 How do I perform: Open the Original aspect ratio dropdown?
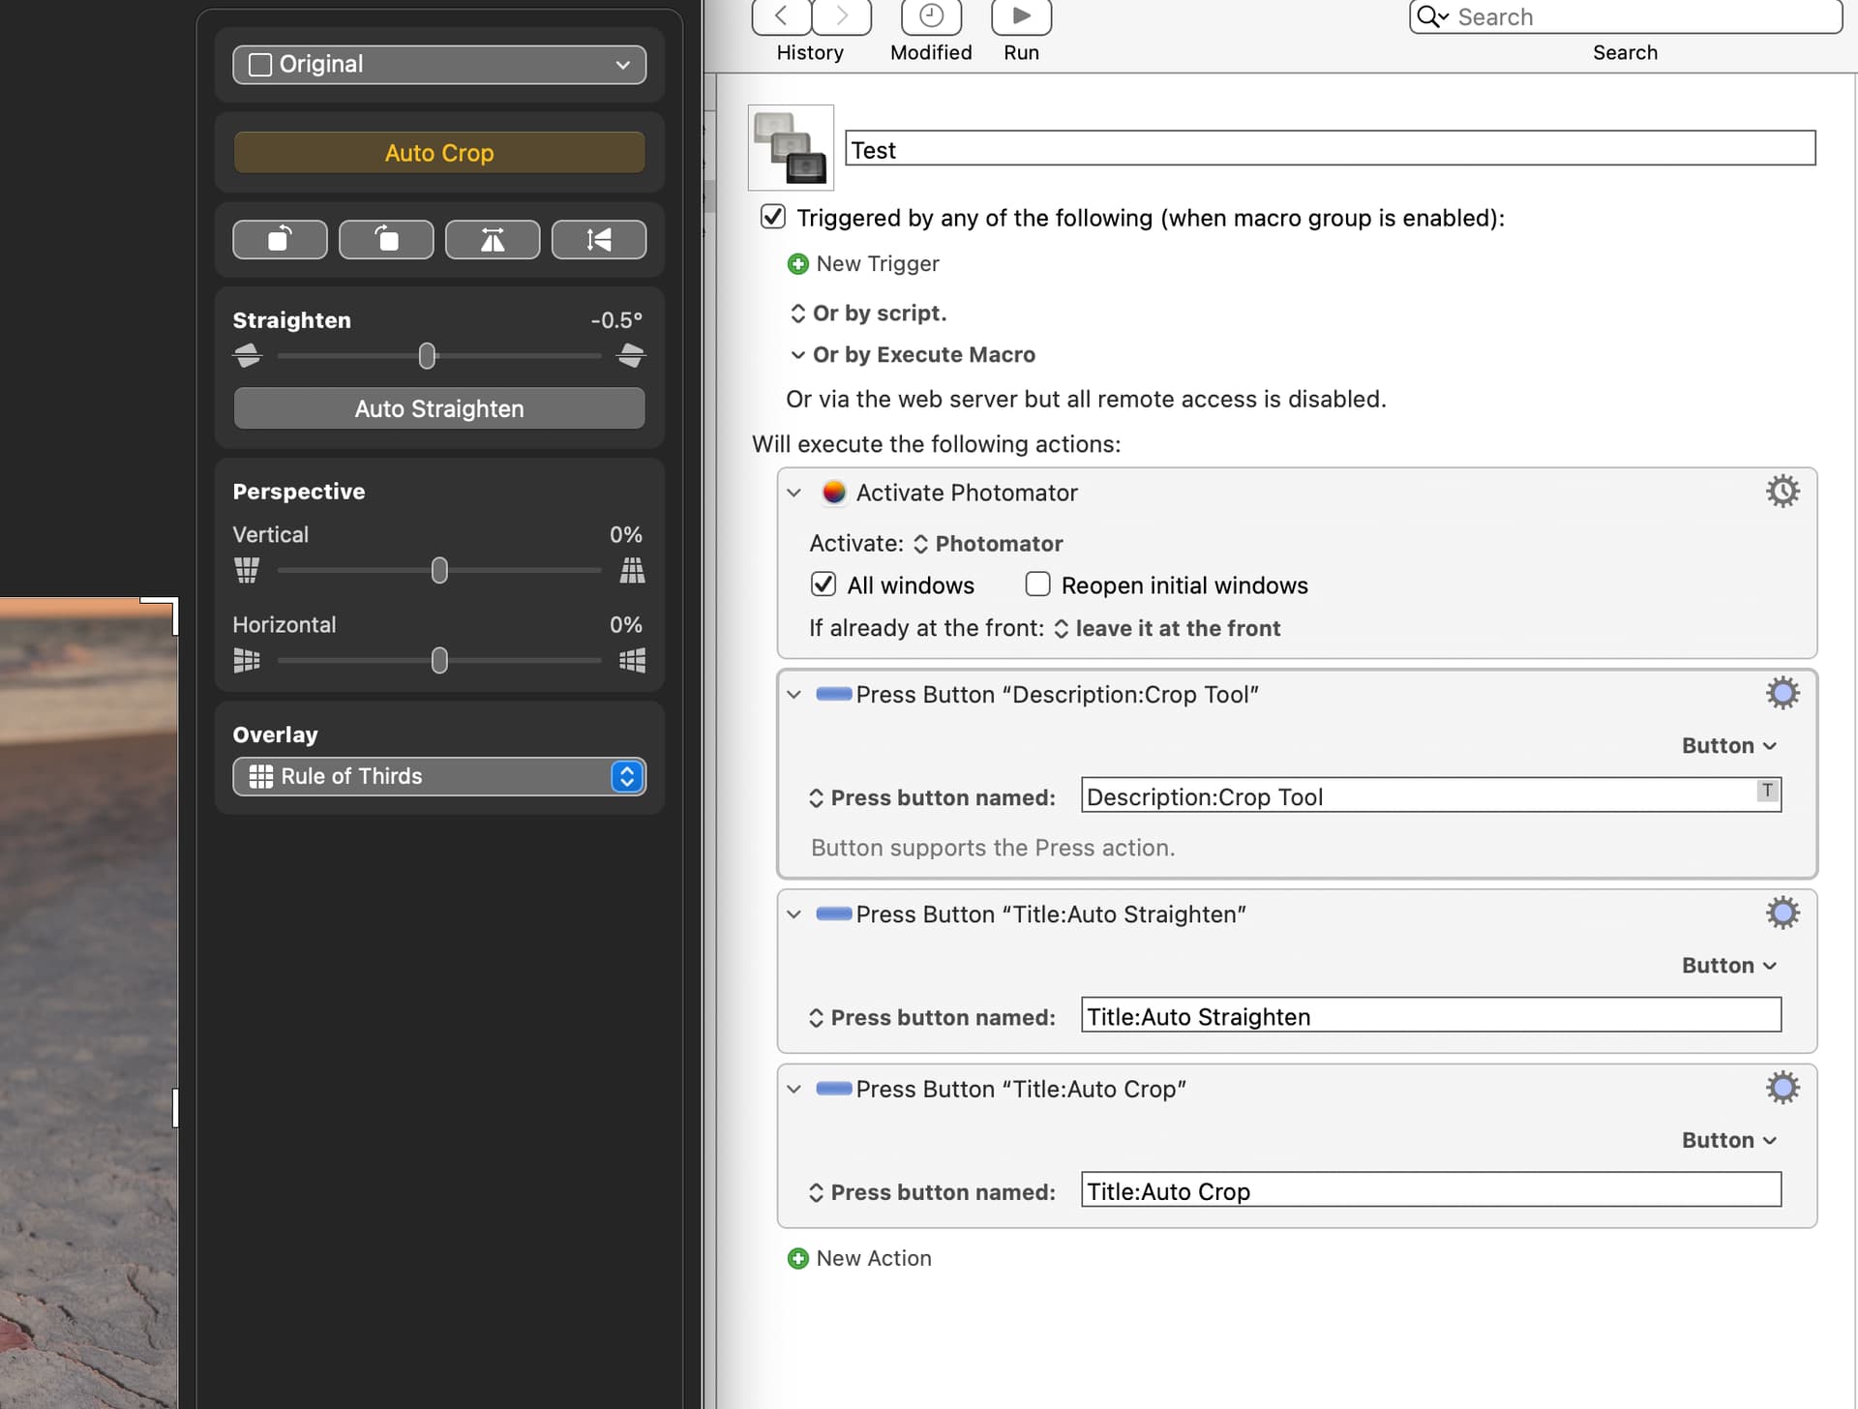click(439, 65)
